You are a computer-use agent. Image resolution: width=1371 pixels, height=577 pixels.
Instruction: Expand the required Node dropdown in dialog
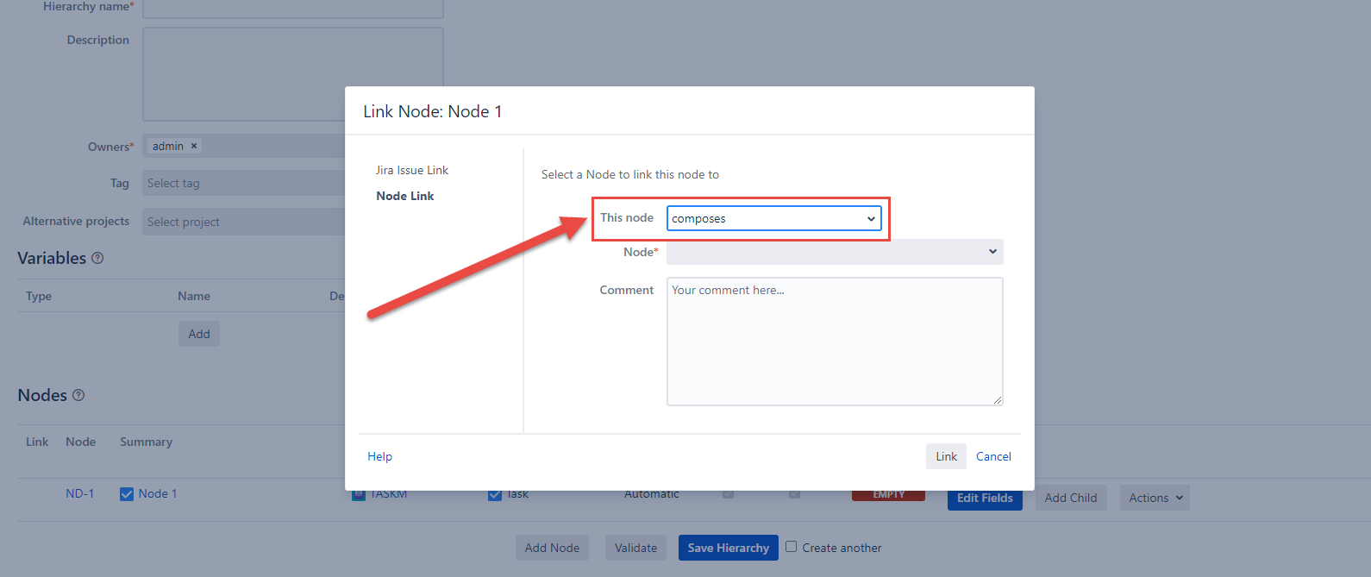click(834, 252)
